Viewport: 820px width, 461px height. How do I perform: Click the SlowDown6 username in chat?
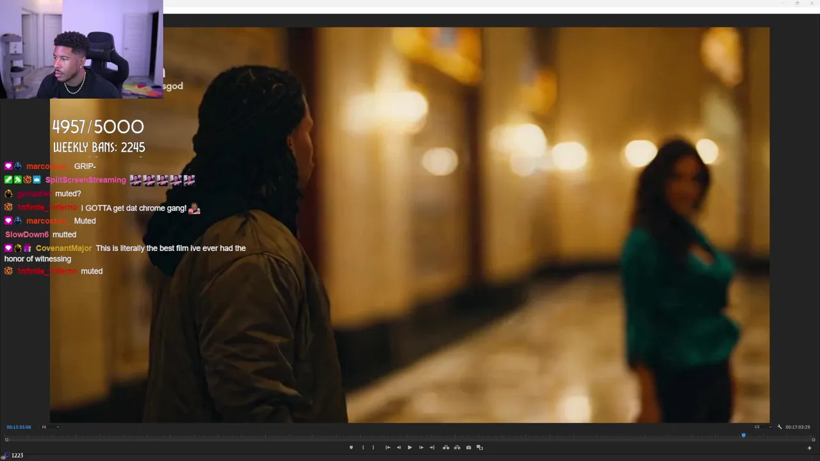[x=28, y=235]
